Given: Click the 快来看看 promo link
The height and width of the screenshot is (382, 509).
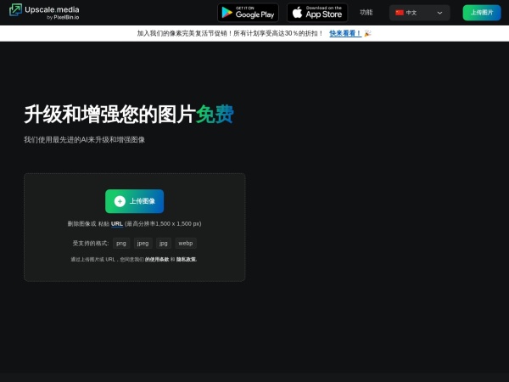Looking at the screenshot, I should point(344,34).
